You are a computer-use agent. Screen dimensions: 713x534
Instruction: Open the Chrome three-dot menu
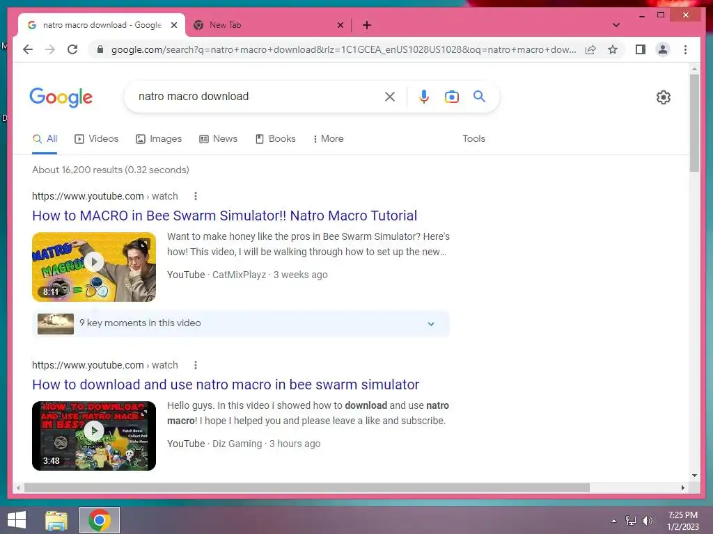[x=685, y=49]
